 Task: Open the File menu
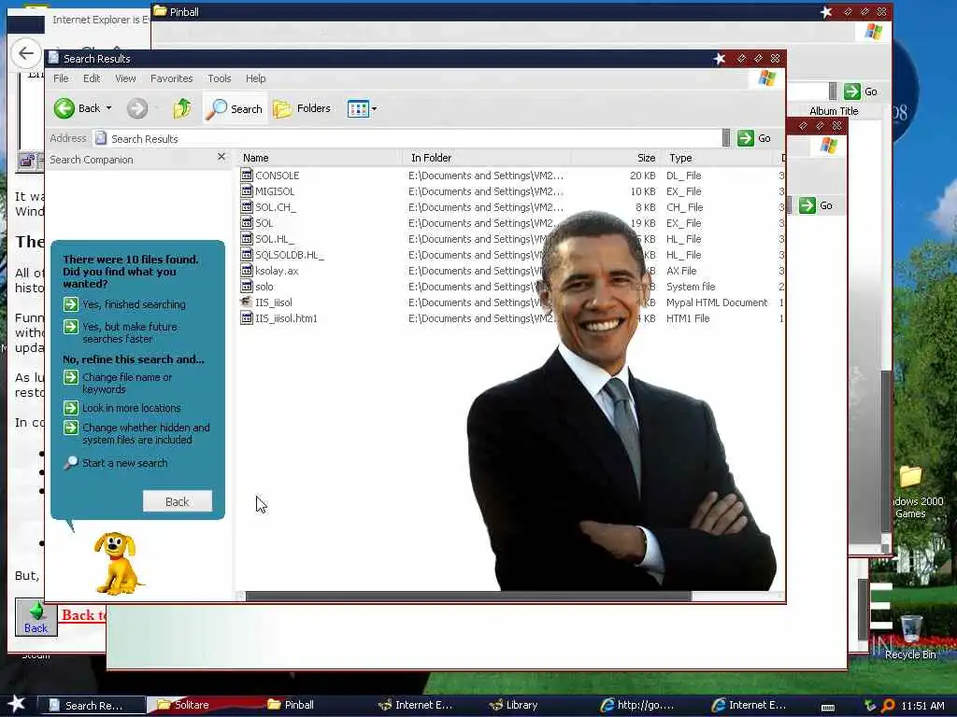coord(61,78)
